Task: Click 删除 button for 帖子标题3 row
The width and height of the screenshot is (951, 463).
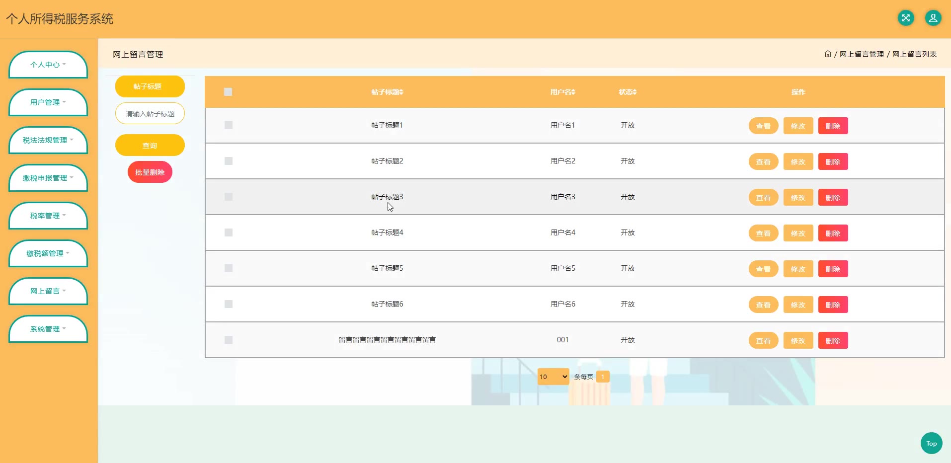Action: point(833,197)
